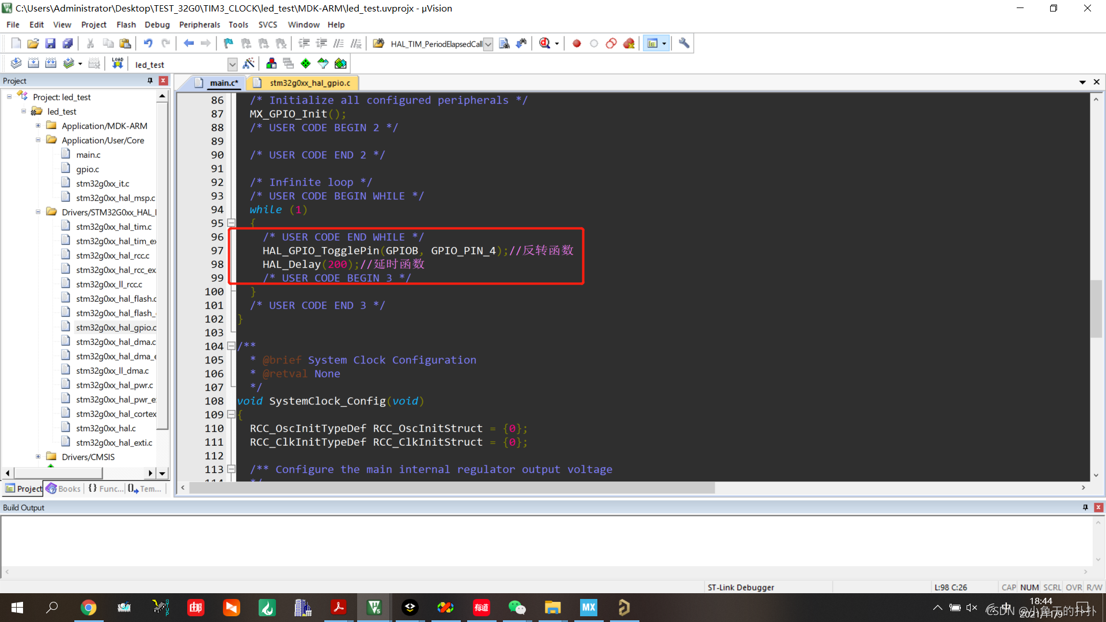Click the editor horizontal scrollbar thumb
1106x622 pixels.
(452, 488)
